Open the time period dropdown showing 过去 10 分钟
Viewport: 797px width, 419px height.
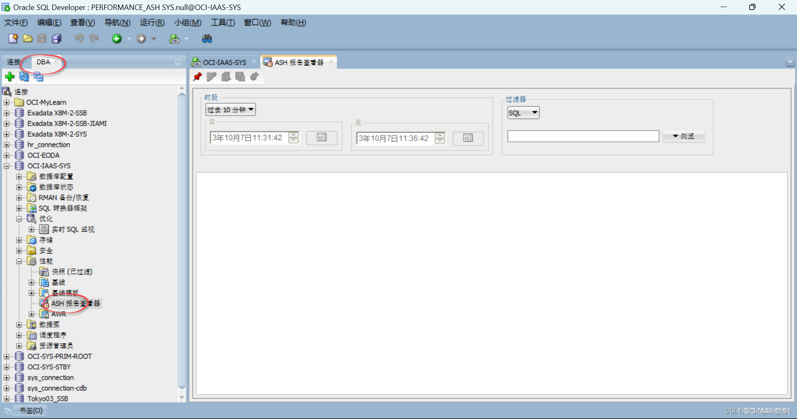[x=230, y=110]
